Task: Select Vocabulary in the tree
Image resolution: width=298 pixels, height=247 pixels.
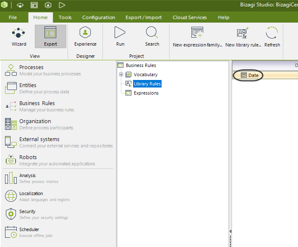Action: 146,75
